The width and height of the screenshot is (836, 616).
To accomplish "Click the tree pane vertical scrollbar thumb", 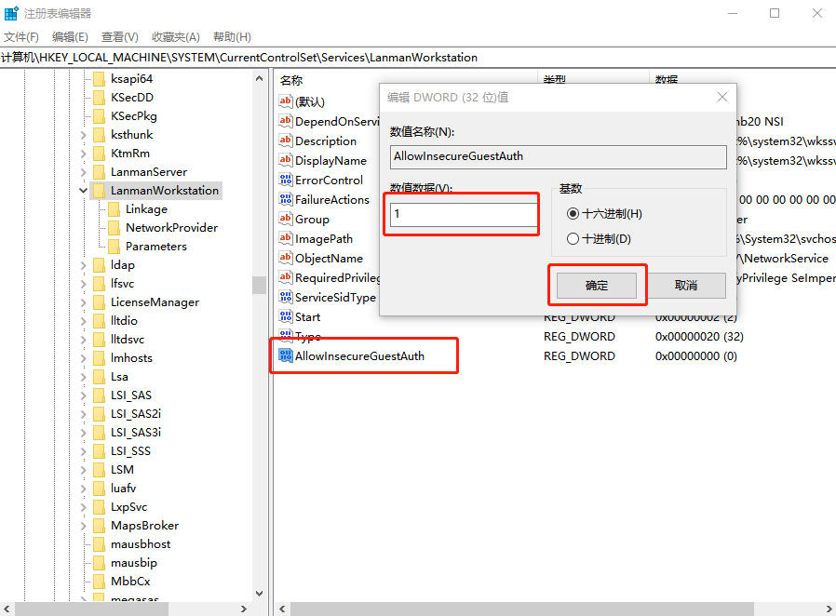I will (x=259, y=285).
